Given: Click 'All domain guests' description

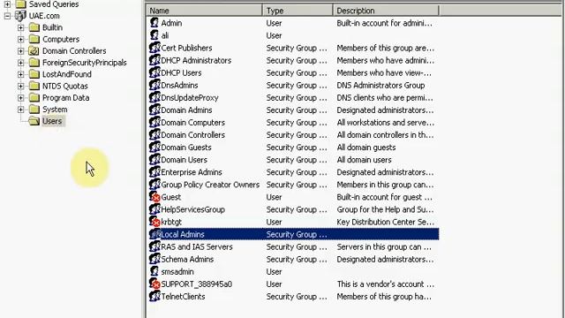Looking at the screenshot, I should pyautogui.click(x=366, y=148).
